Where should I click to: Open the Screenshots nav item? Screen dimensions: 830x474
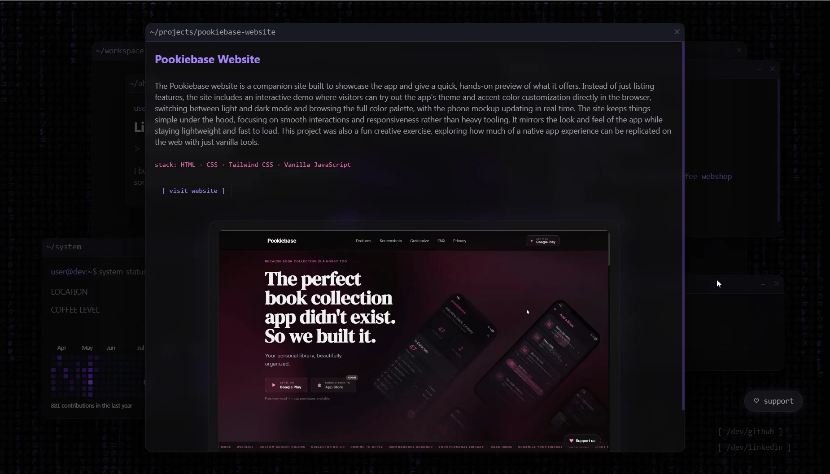391,241
